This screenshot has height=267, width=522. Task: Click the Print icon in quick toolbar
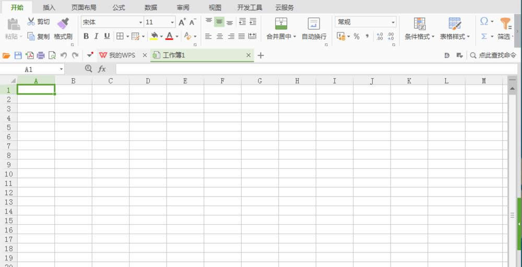40,55
